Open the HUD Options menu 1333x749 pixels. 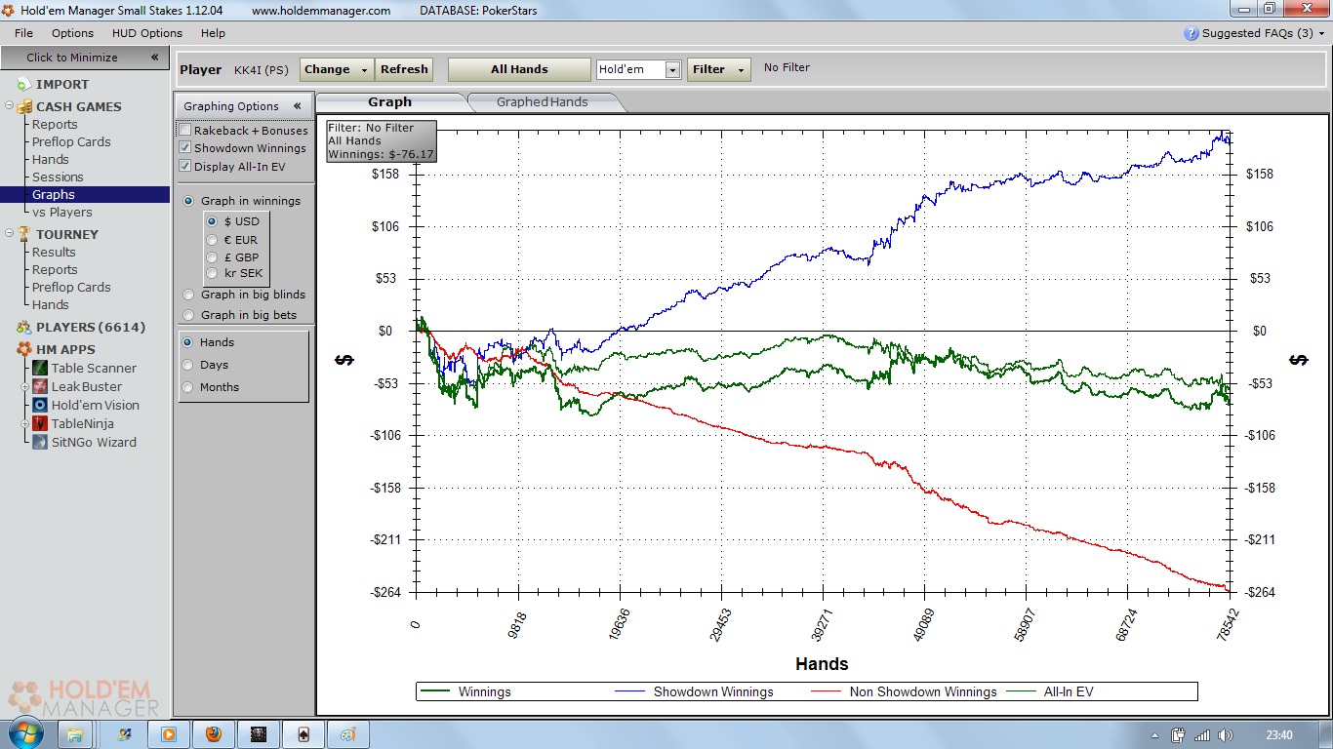[146, 33]
